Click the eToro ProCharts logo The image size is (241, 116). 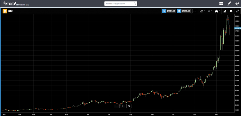pos(16,4)
